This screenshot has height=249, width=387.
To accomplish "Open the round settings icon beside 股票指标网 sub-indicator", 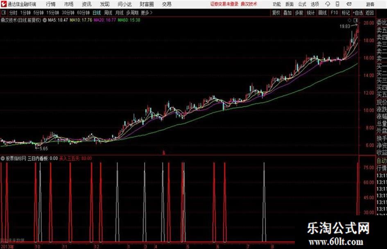I will coord(3,158).
